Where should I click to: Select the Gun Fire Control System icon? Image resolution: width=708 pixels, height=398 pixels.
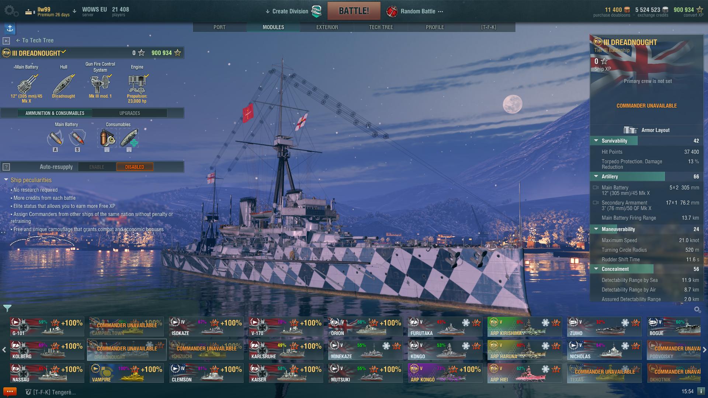tap(100, 84)
